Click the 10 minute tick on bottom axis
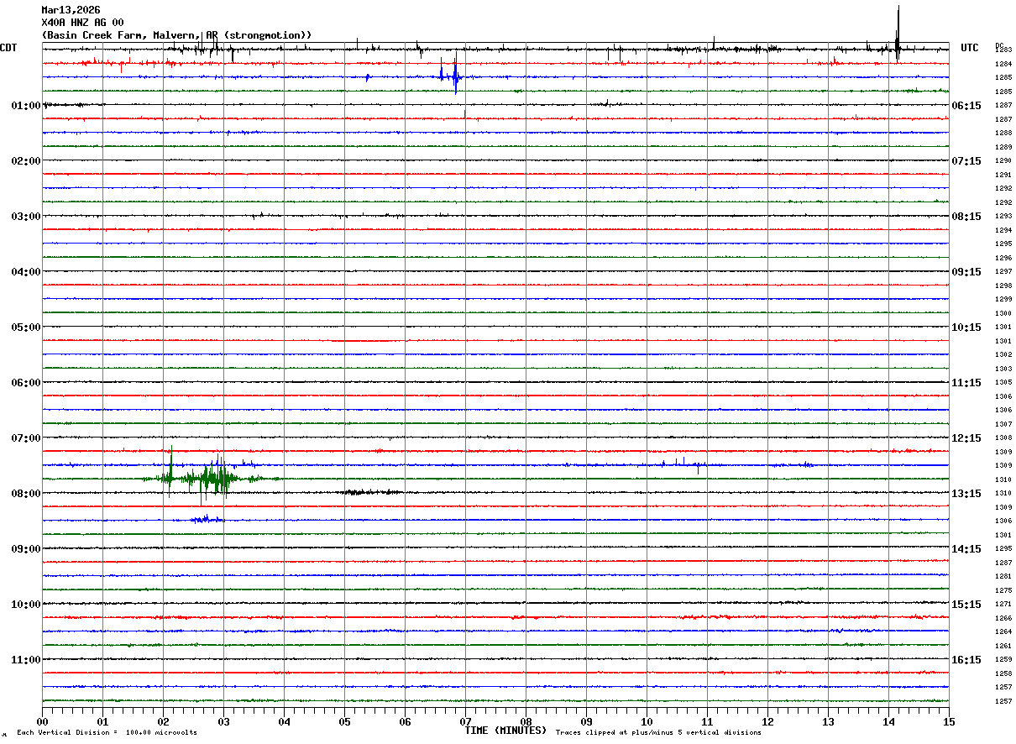 point(647,721)
